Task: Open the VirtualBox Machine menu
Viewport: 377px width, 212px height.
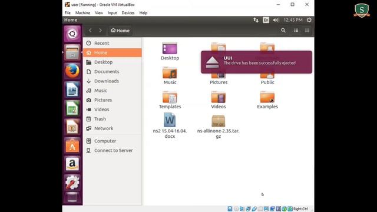Action: (82, 13)
